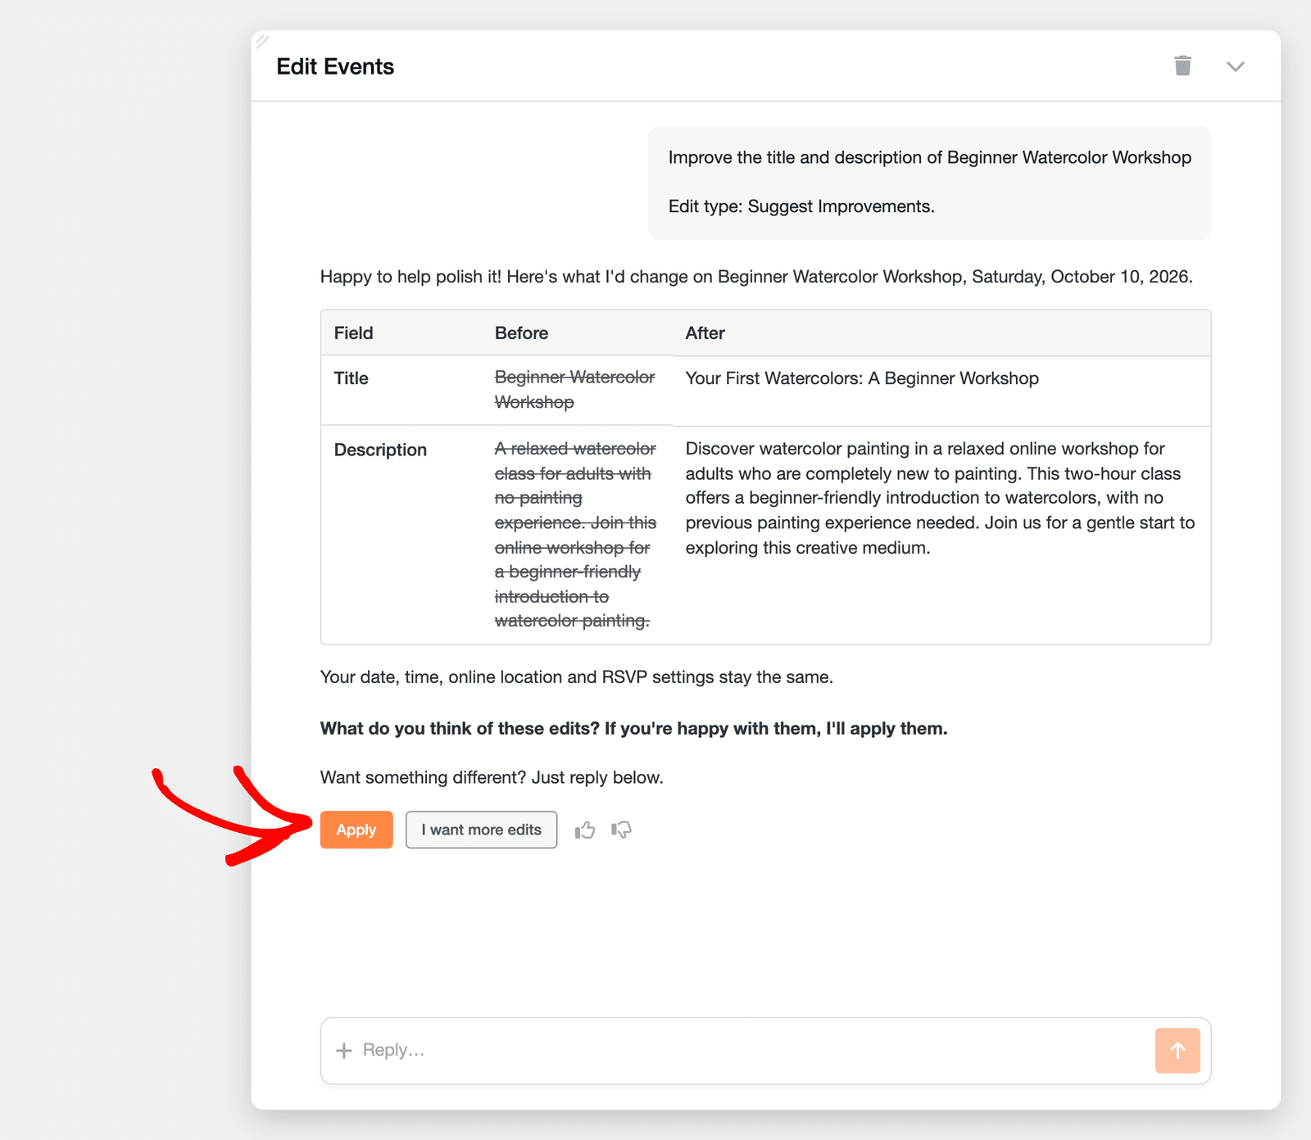Click the "After" column header

click(x=705, y=333)
